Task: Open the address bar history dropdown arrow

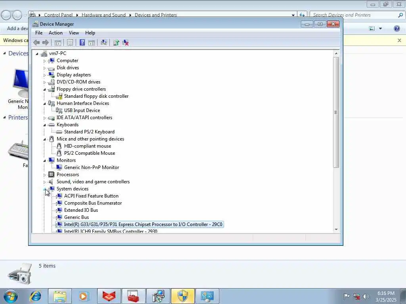Action: point(293,15)
